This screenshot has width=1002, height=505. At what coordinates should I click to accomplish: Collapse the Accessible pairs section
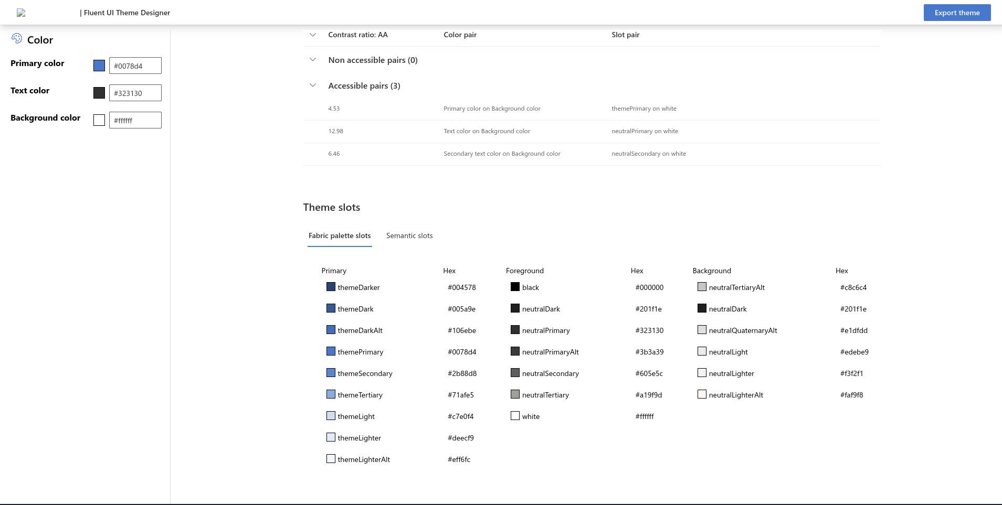pyautogui.click(x=313, y=85)
